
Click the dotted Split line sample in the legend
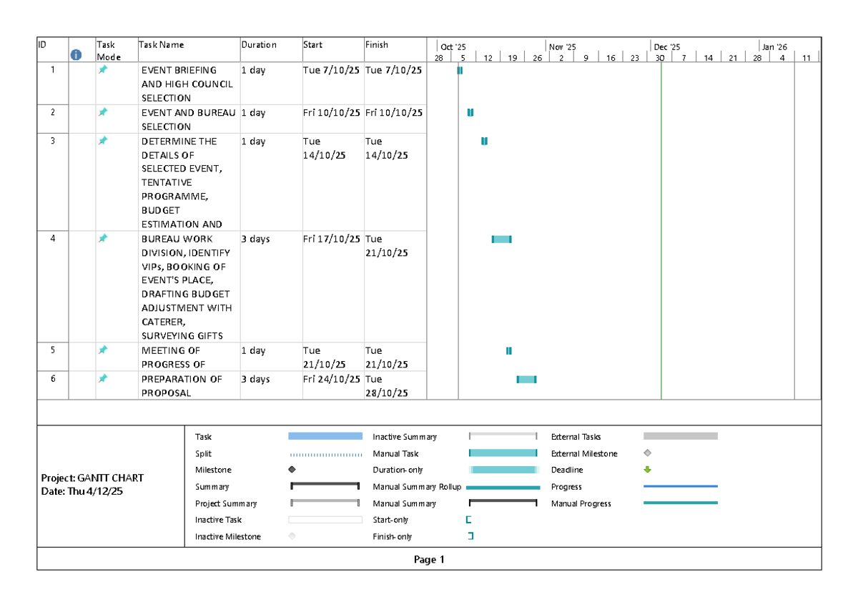[x=324, y=453]
